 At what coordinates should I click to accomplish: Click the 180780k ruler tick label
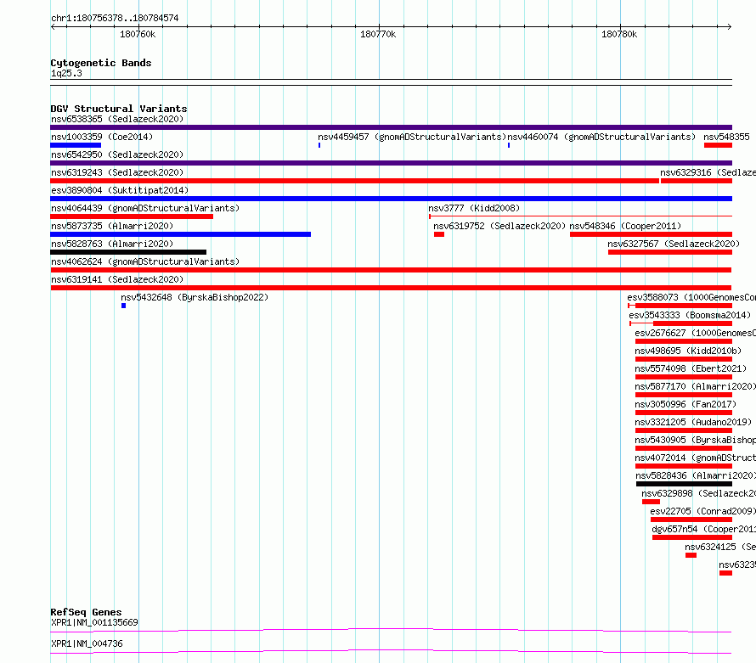(619, 34)
